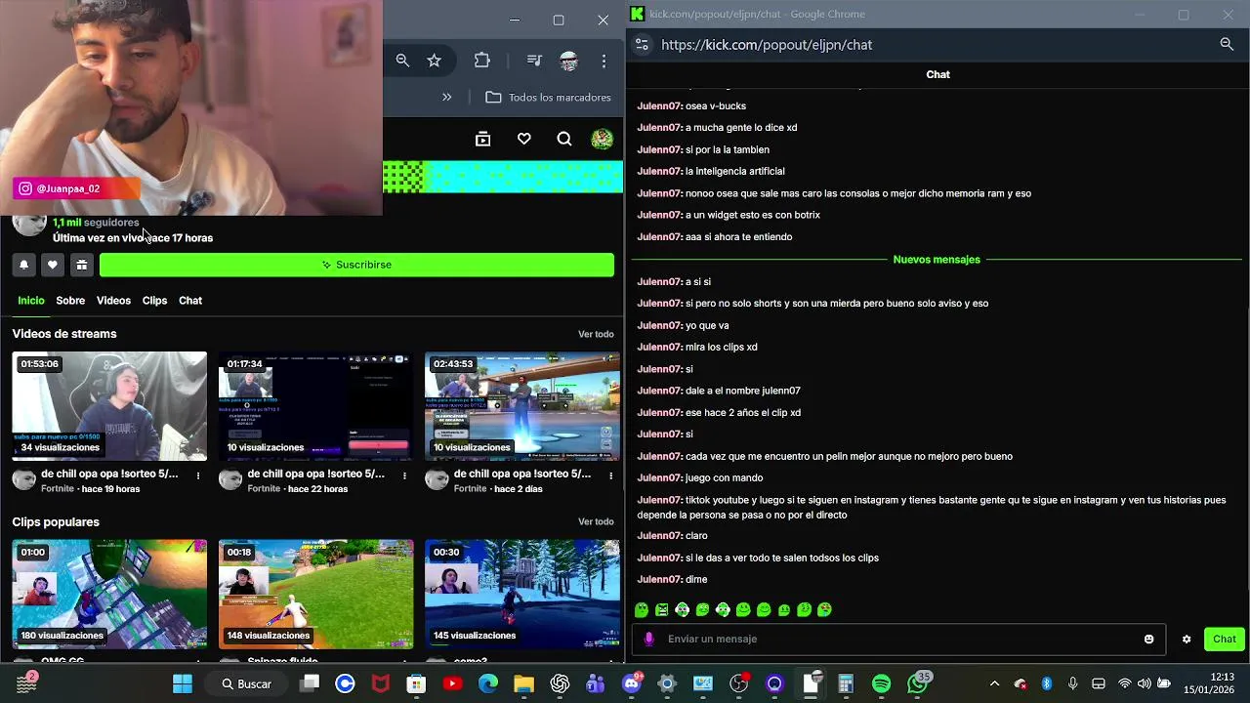Open Spotify from the taskbar
1250x703 pixels.
881,683
